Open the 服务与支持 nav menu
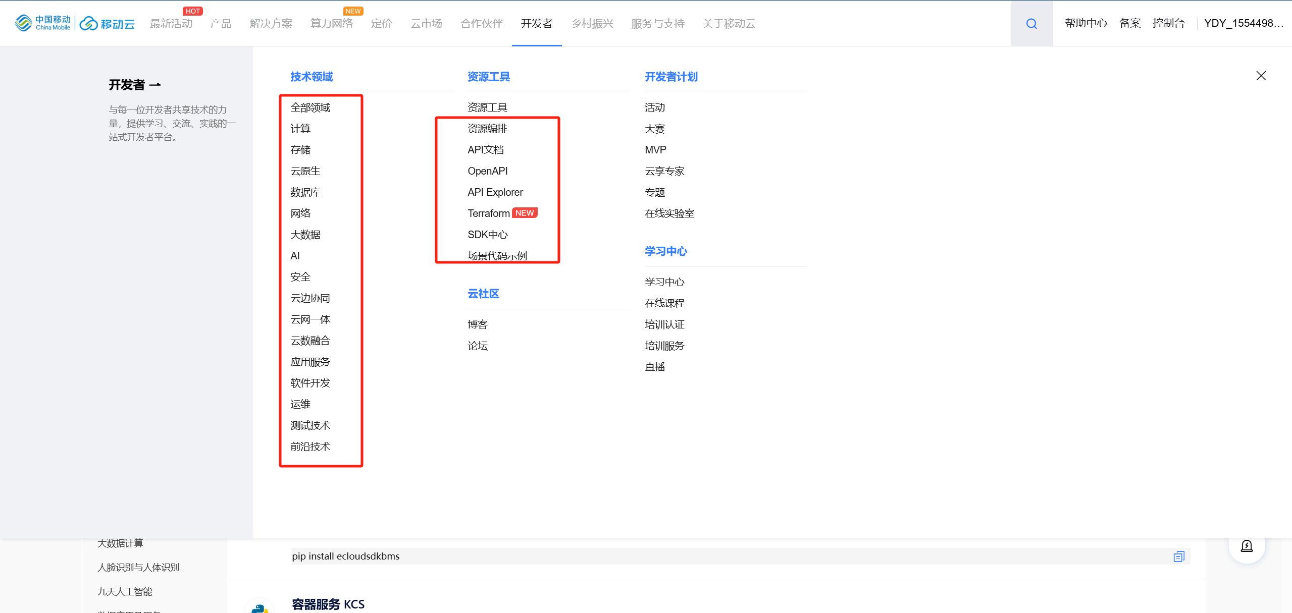The height and width of the screenshot is (613, 1292). coord(657,24)
